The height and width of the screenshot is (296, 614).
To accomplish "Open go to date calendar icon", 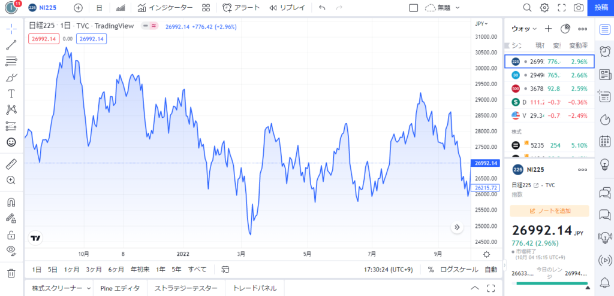I will coord(225,269).
